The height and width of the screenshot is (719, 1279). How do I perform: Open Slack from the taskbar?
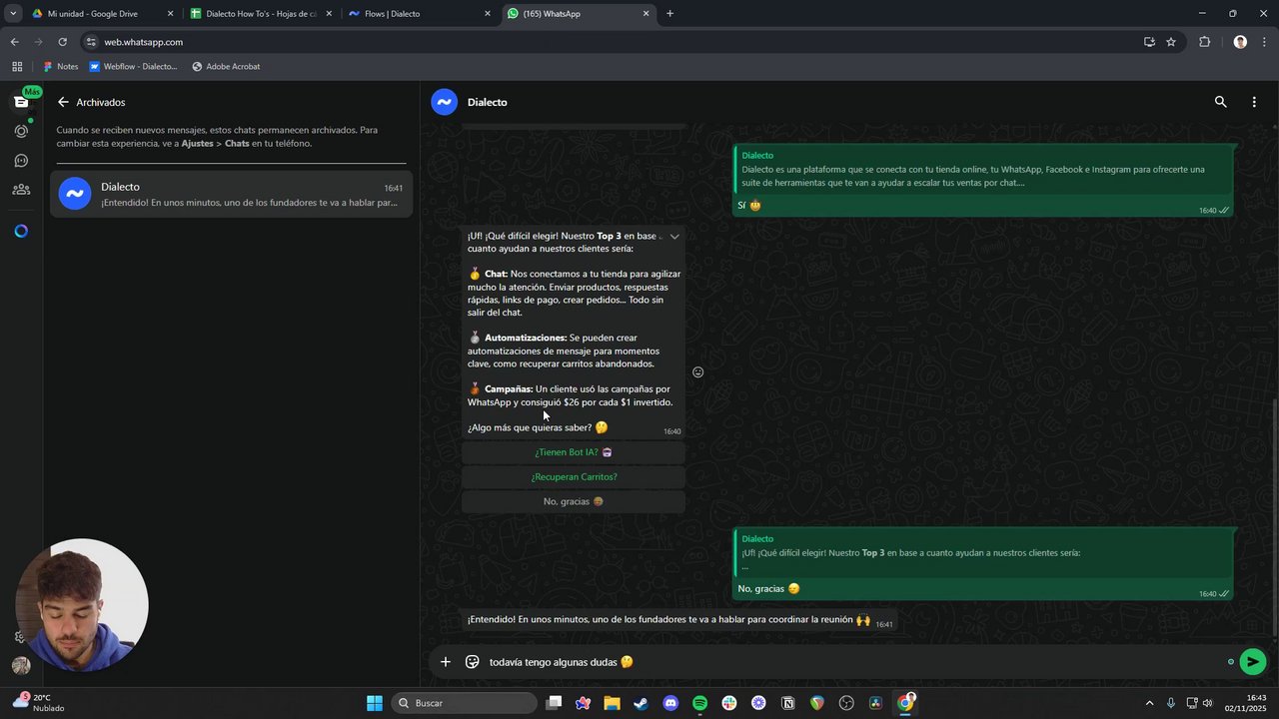729,703
